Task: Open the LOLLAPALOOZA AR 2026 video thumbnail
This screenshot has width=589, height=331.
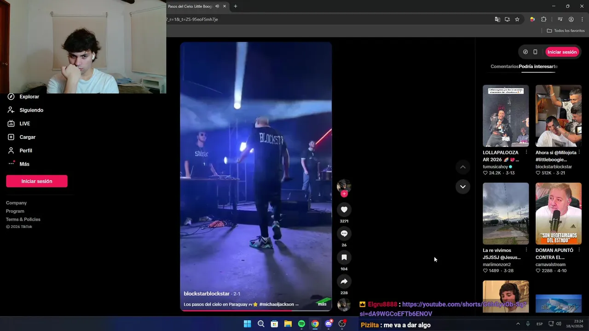Action: 506,116
